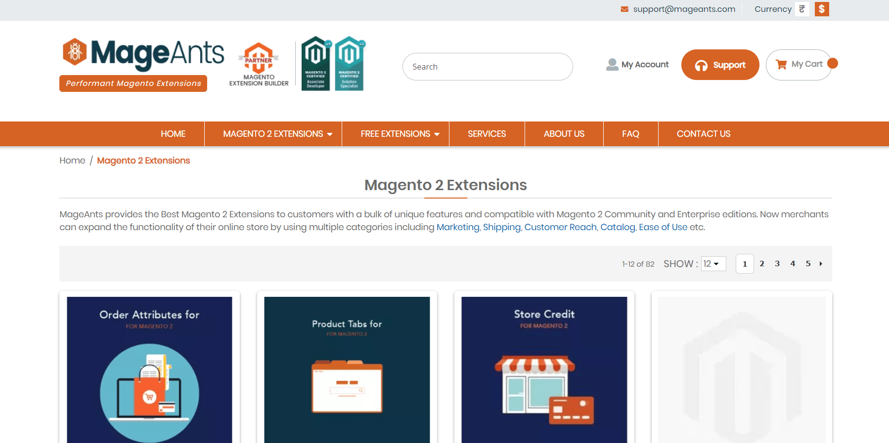This screenshot has height=443, width=889.
Task: Expand the Magento 2 Extensions menu
Action: [x=278, y=134]
